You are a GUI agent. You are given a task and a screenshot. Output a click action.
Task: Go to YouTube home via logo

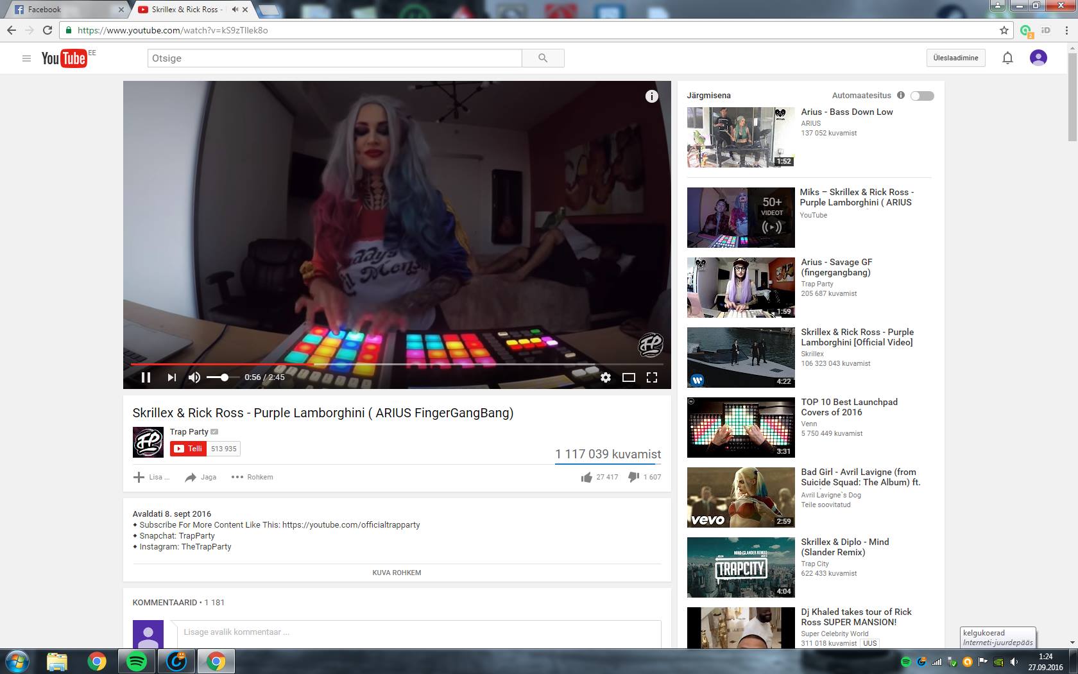(64, 58)
